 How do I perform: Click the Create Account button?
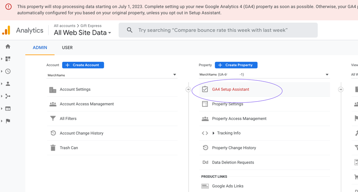point(83,65)
